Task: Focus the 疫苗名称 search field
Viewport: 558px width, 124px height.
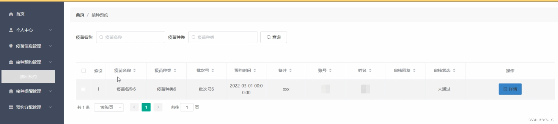Action: [x=131, y=37]
